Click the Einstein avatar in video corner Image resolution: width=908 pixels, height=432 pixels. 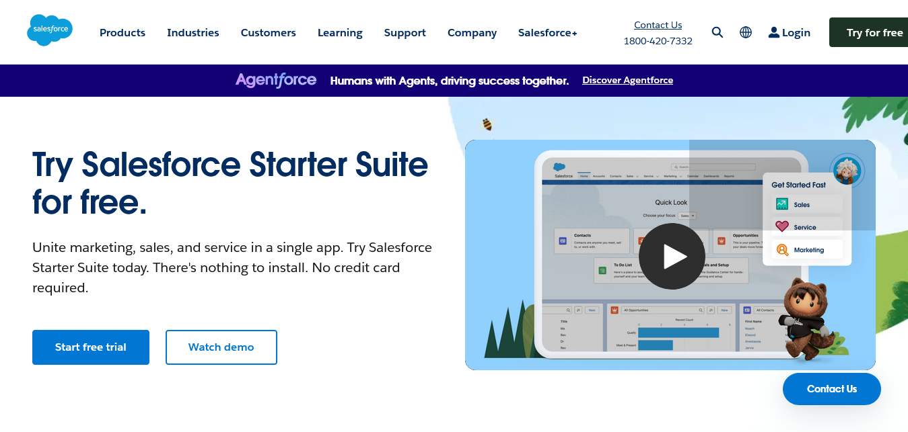pos(847,170)
